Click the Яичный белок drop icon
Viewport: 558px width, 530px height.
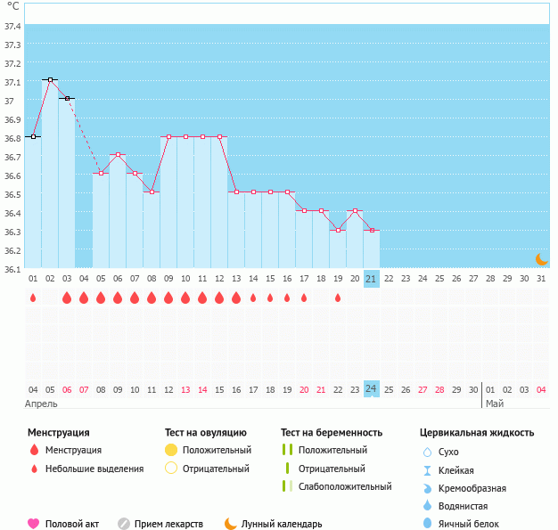coord(427,524)
